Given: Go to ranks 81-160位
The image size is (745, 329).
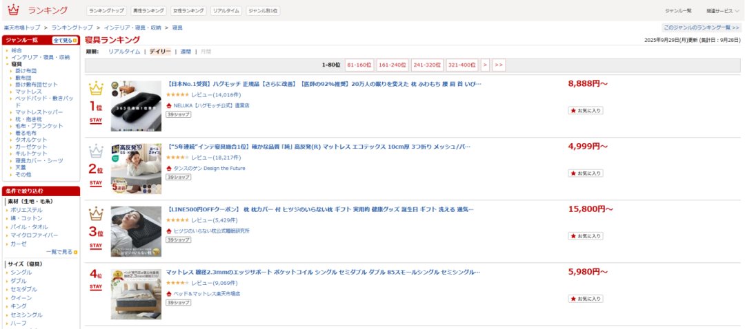Looking at the screenshot, I should 359,65.
